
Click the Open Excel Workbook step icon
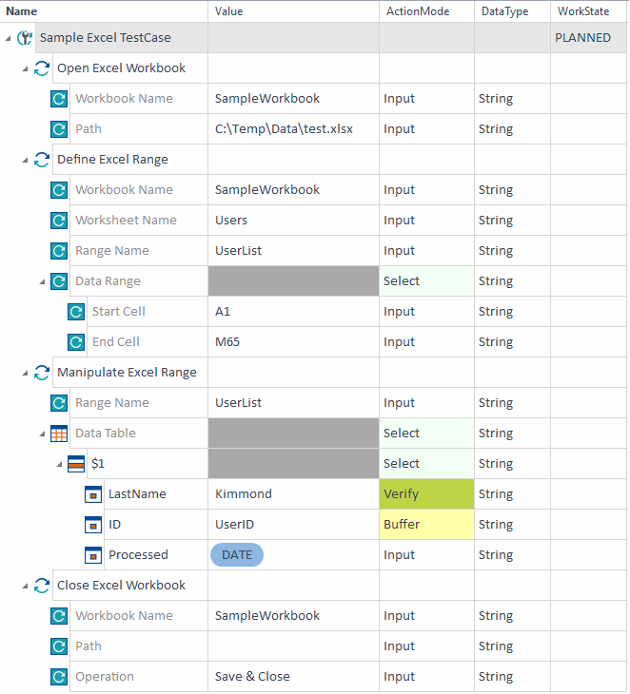tap(42, 68)
